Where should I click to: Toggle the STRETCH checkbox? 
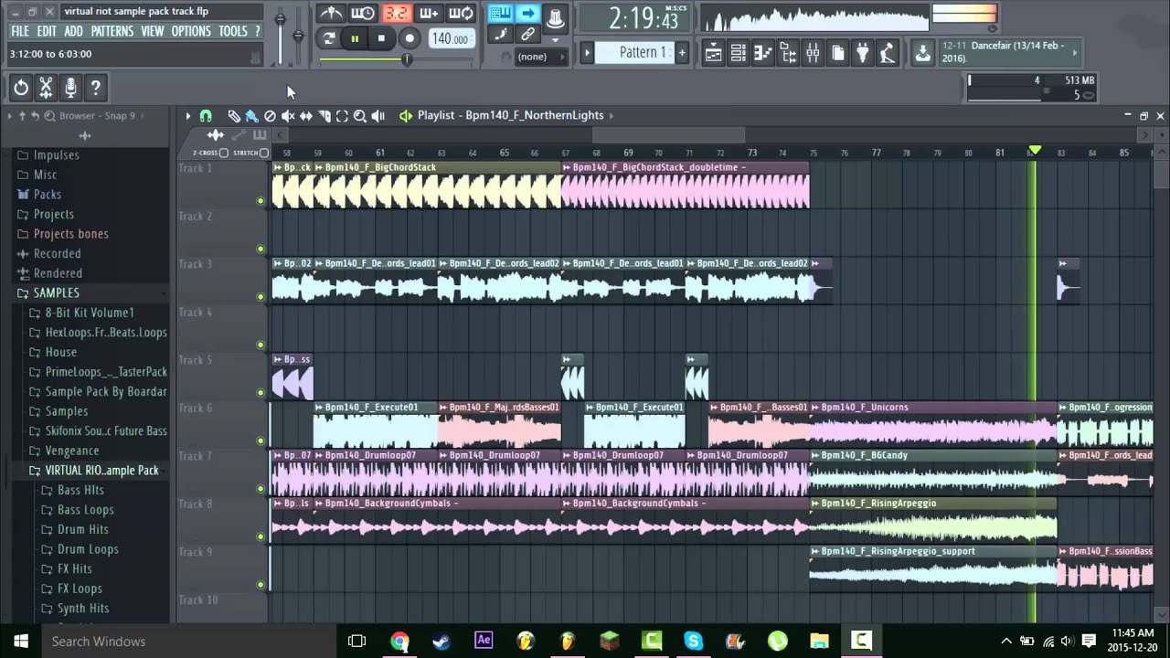click(264, 153)
